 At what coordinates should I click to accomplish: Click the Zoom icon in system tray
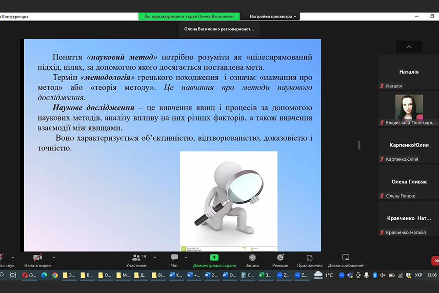[341, 275]
